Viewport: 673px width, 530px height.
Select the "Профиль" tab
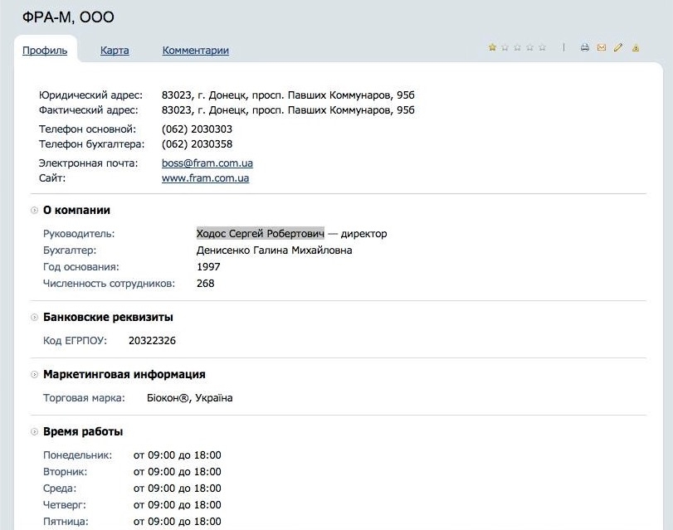coord(45,51)
